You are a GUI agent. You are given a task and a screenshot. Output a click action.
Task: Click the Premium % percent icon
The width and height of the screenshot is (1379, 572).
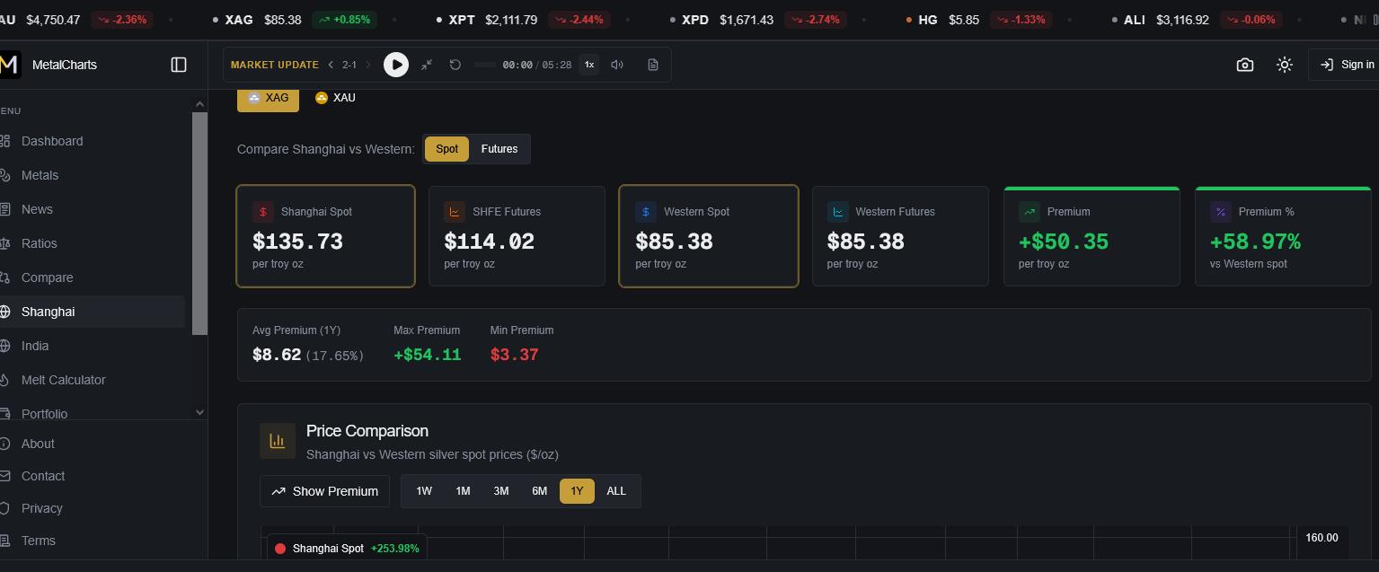pyautogui.click(x=1221, y=212)
